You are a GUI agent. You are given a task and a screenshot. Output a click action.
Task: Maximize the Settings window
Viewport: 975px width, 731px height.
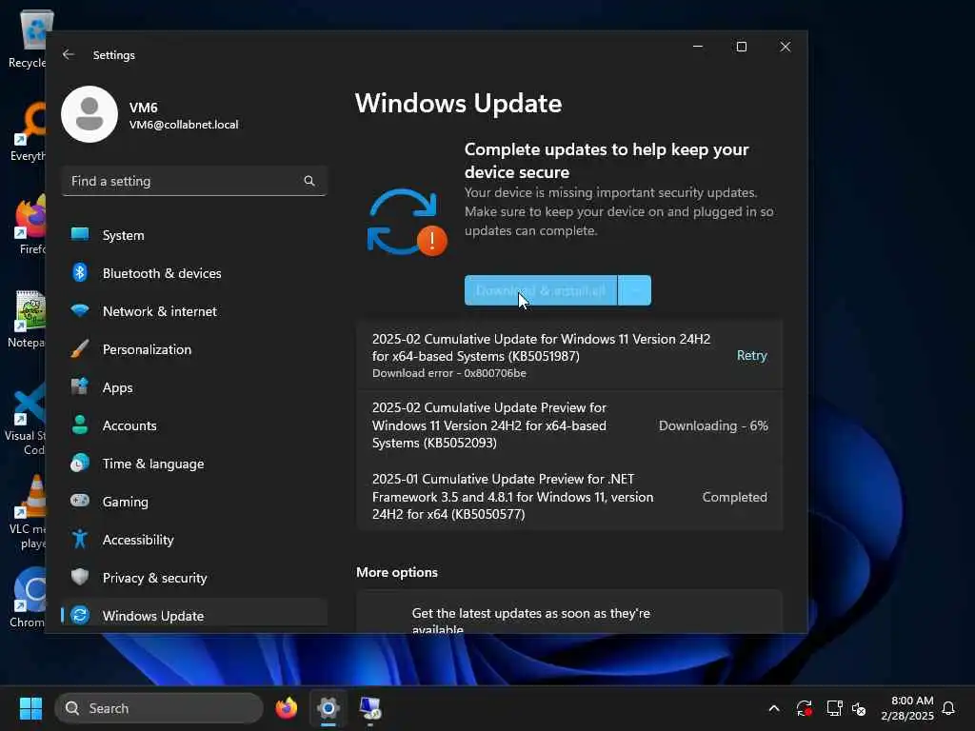tap(741, 47)
